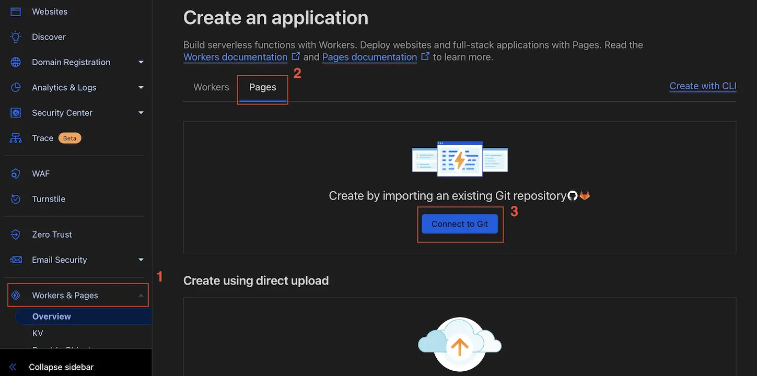Open Zero Trust in the sidebar
The image size is (757, 376).
click(x=52, y=234)
